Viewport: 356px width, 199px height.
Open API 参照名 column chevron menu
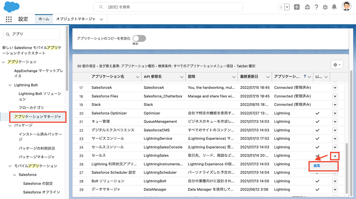click(182, 77)
